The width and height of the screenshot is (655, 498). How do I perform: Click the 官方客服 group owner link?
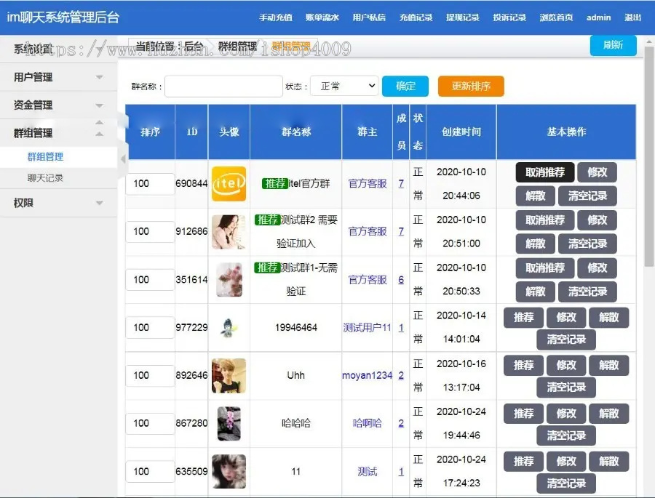[x=367, y=183]
